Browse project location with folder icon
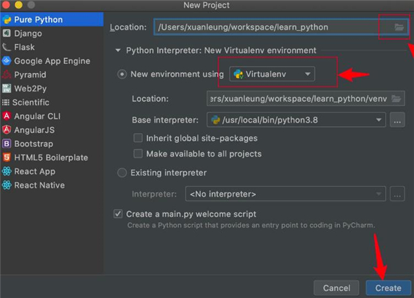The height and width of the screenshot is (298, 414). coord(399,27)
